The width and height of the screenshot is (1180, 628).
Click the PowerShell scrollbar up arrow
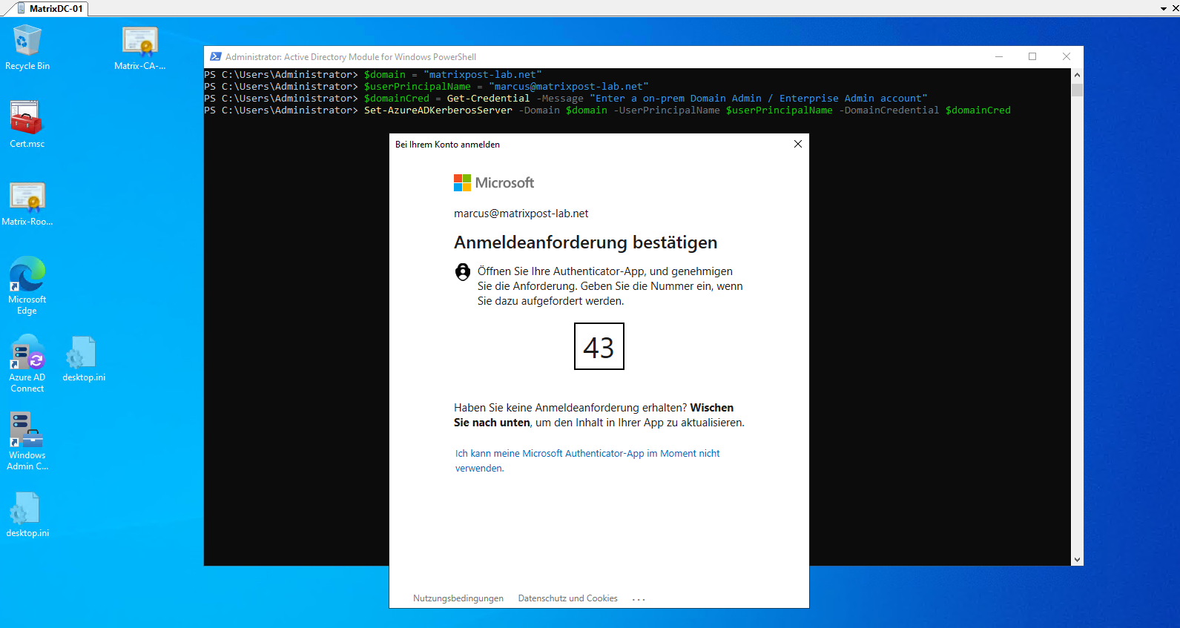coord(1077,75)
